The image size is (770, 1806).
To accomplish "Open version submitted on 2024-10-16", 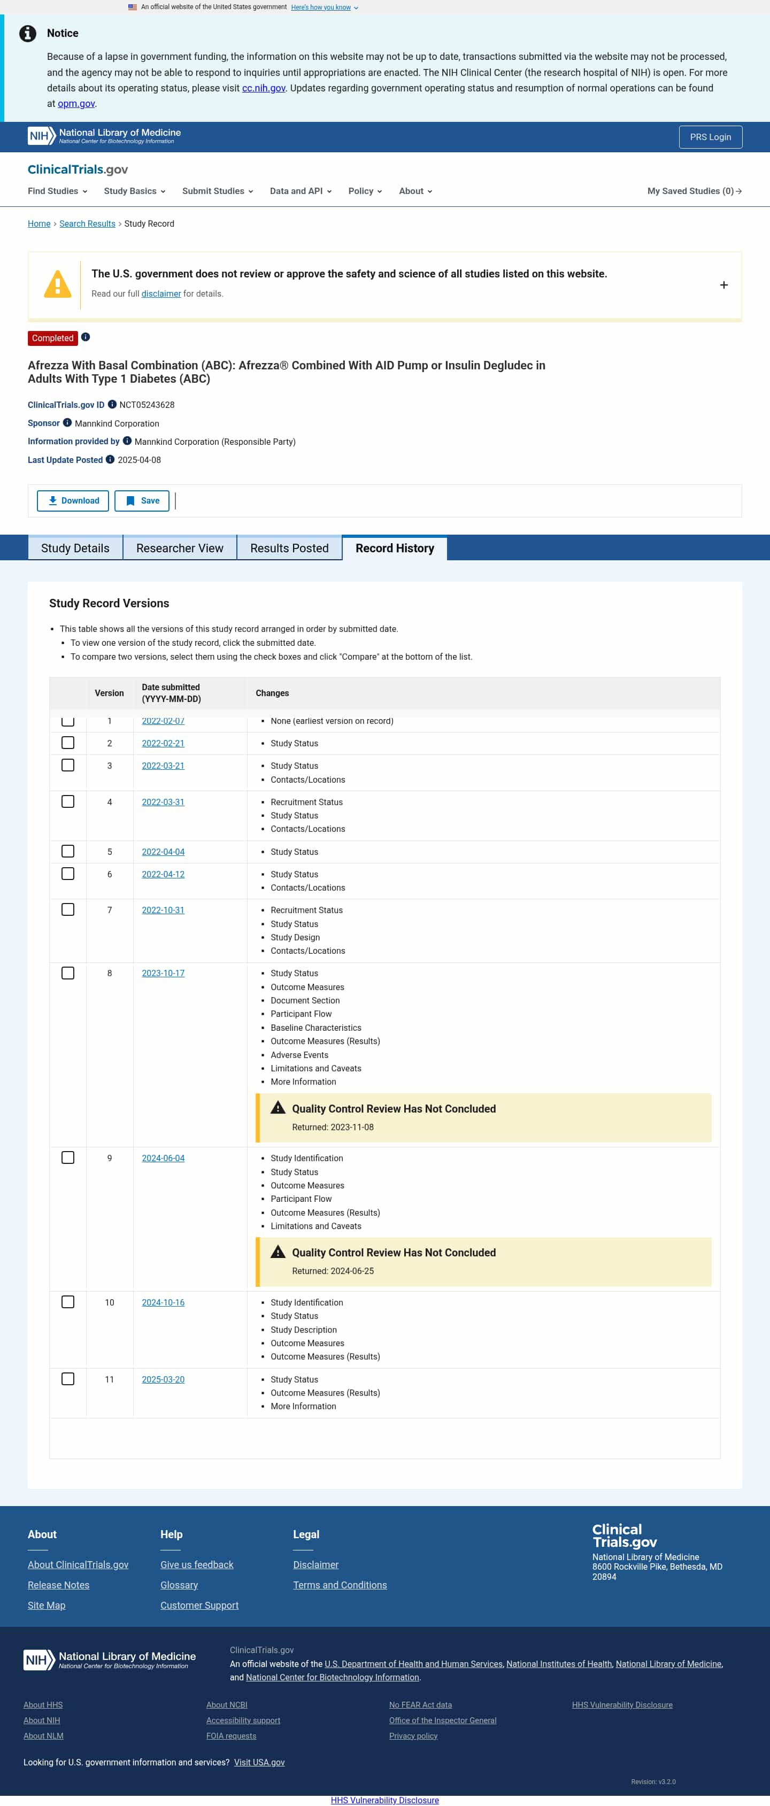I will [x=163, y=1302].
